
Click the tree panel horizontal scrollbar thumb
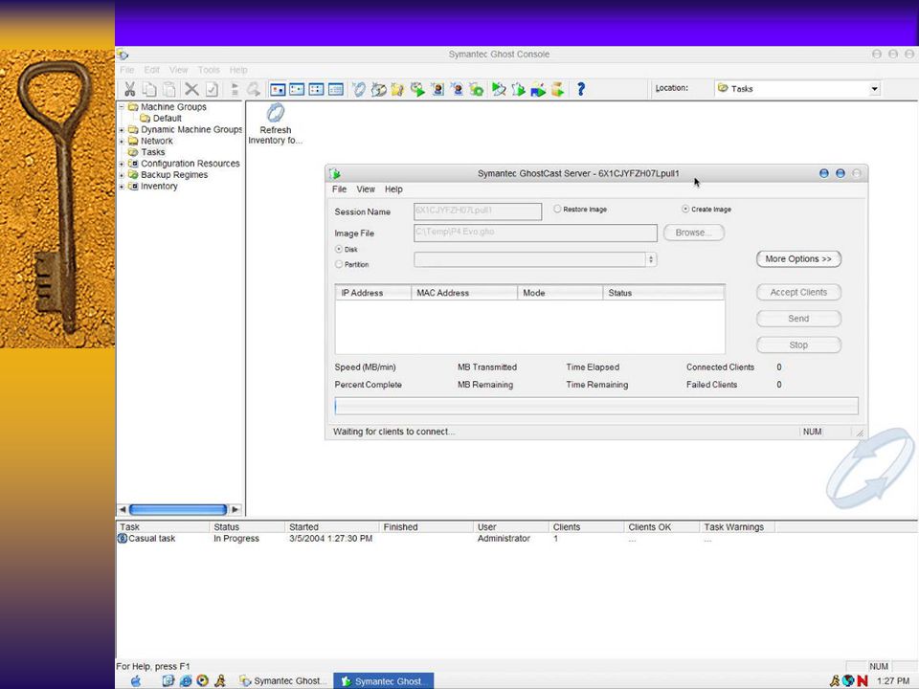click(x=178, y=510)
